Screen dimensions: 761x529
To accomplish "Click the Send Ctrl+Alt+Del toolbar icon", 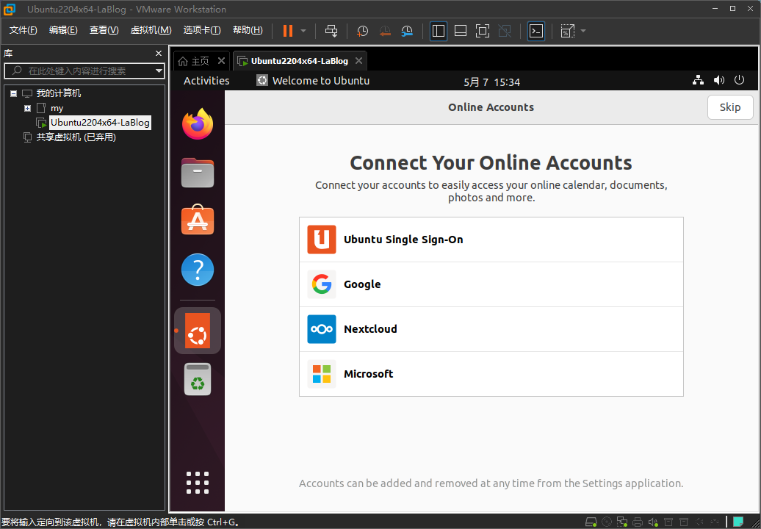I will [331, 31].
